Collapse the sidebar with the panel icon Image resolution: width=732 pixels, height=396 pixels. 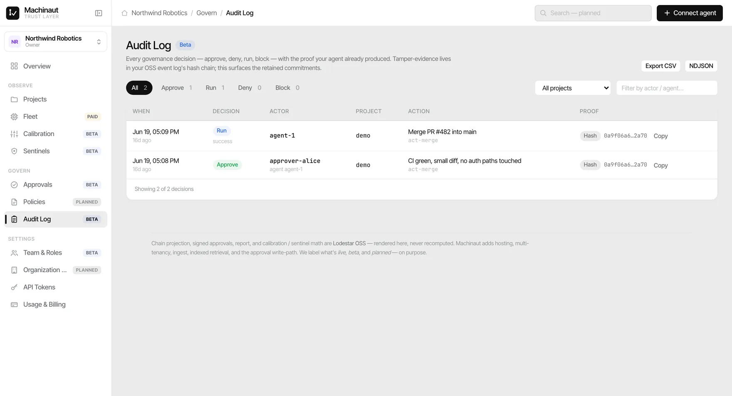(99, 13)
